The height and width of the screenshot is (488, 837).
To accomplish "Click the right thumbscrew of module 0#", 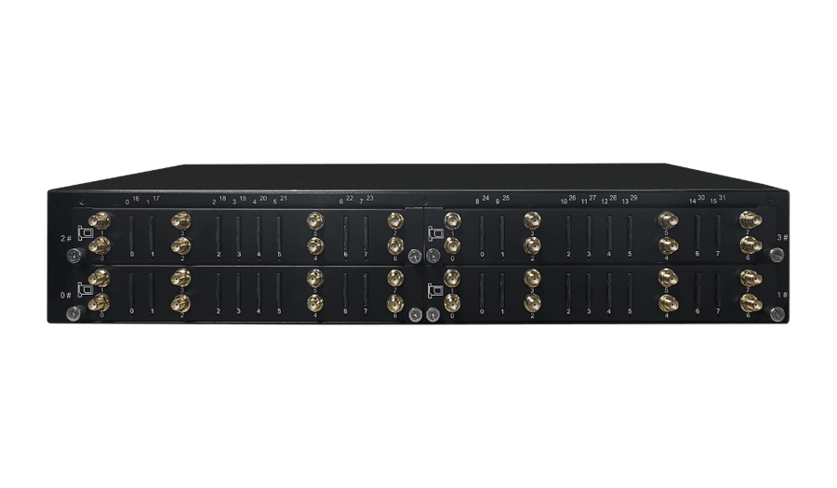I will click(414, 315).
